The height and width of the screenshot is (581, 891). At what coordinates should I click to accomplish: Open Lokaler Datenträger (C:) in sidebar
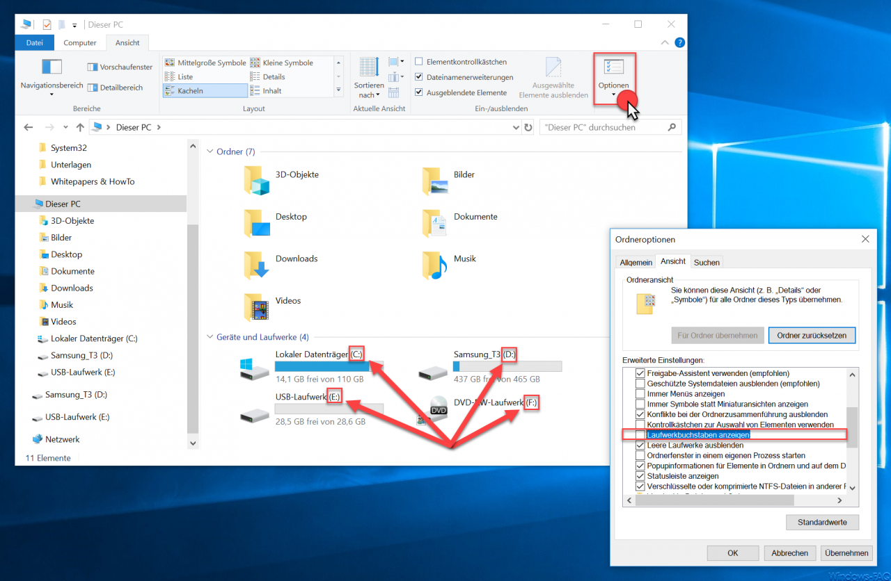click(94, 338)
